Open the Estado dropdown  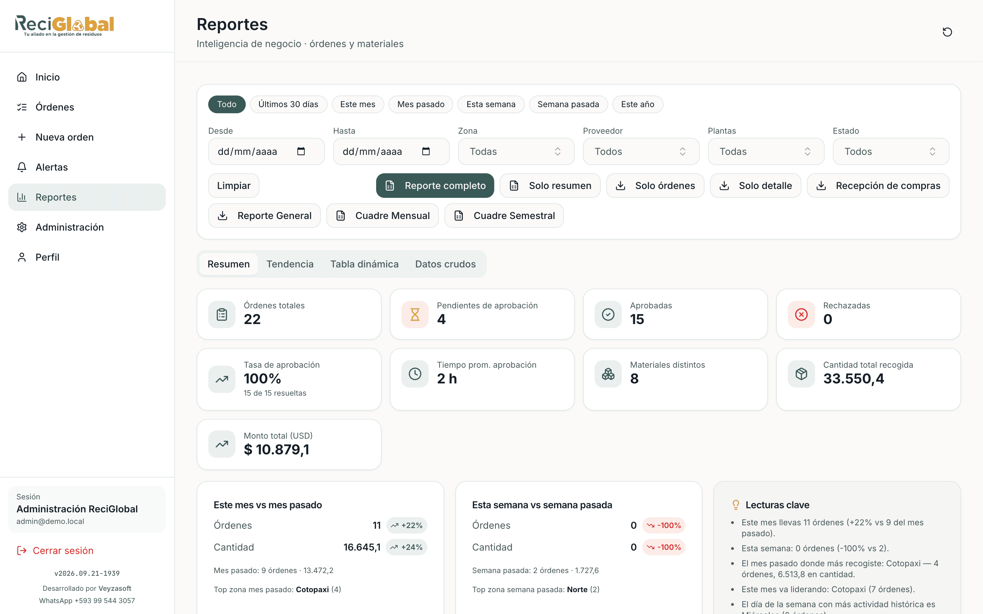point(891,151)
